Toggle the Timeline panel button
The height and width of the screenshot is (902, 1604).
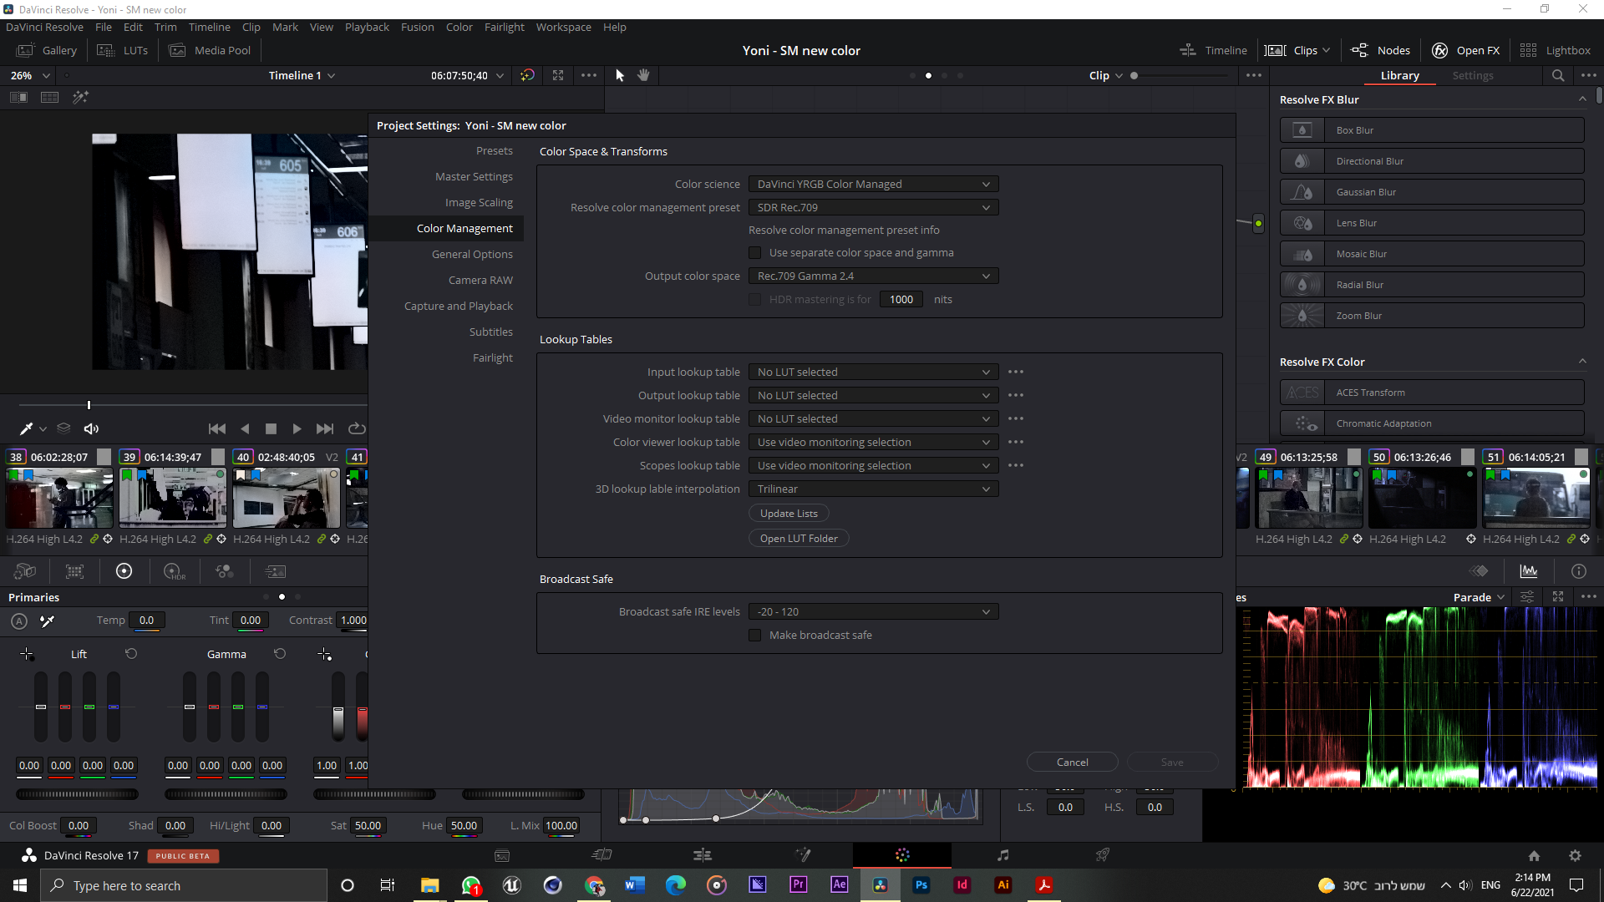1213,50
